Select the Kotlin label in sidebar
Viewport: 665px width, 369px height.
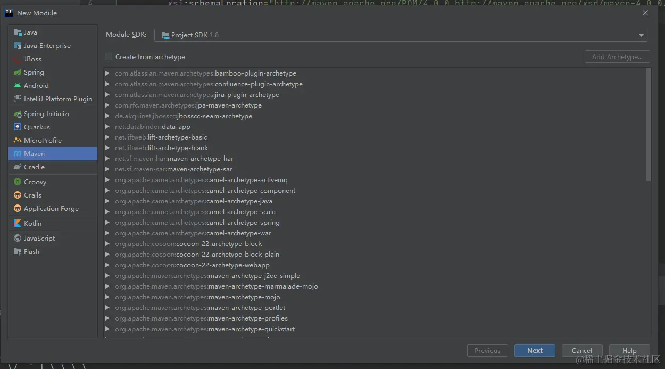tap(32, 224)
